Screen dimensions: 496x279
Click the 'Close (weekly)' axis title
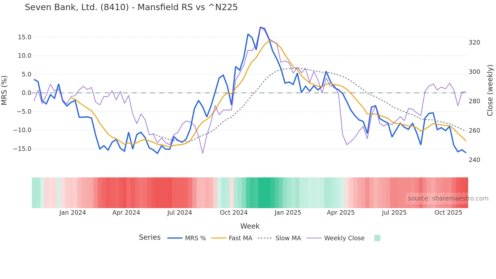[x=490, y=90]
